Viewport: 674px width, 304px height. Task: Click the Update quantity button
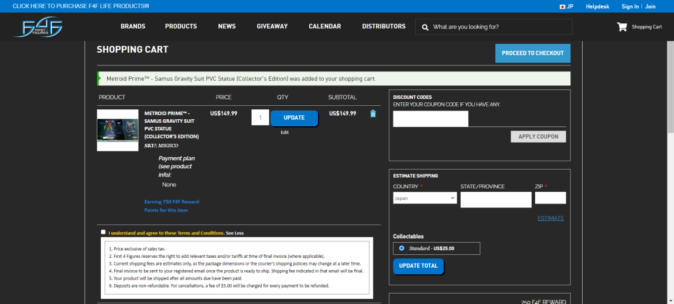[294, 118]
